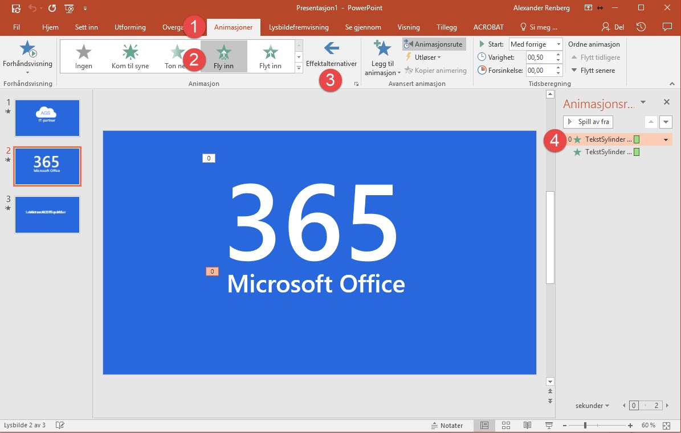The height and width of the screenshot is (433, 681).
Task: Click Legg til animasjon star icon
Action: click(382, 48)
